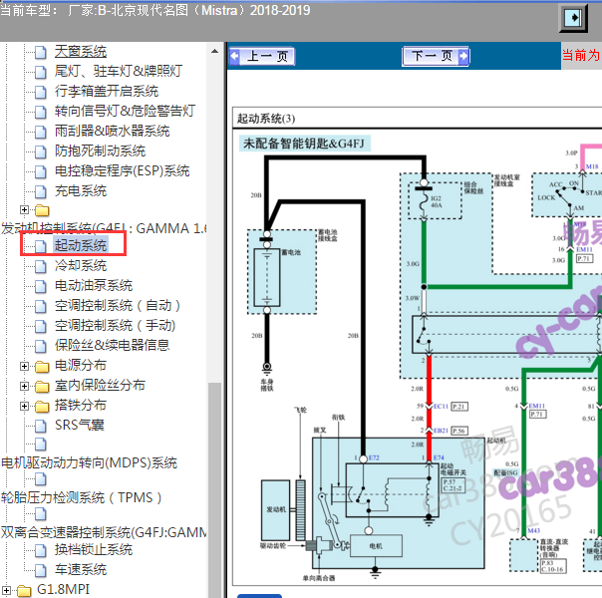Click blank page icon under SRS气囊
602x598 pixels.
pos(41,445)
